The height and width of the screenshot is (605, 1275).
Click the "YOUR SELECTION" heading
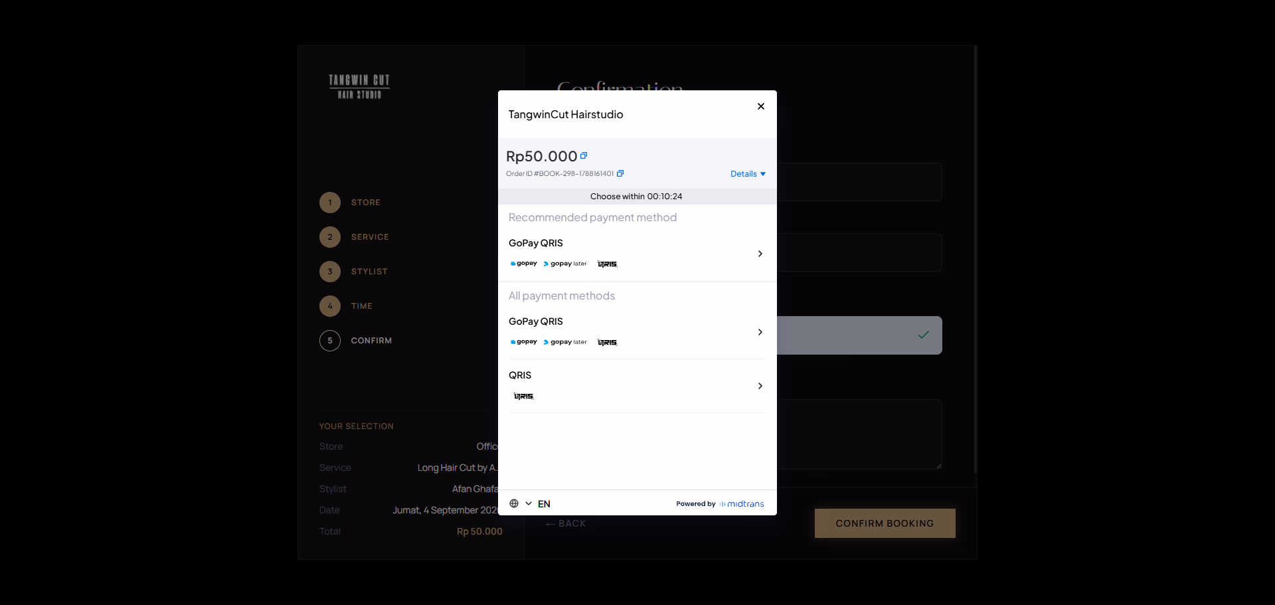tap(357, 426)
